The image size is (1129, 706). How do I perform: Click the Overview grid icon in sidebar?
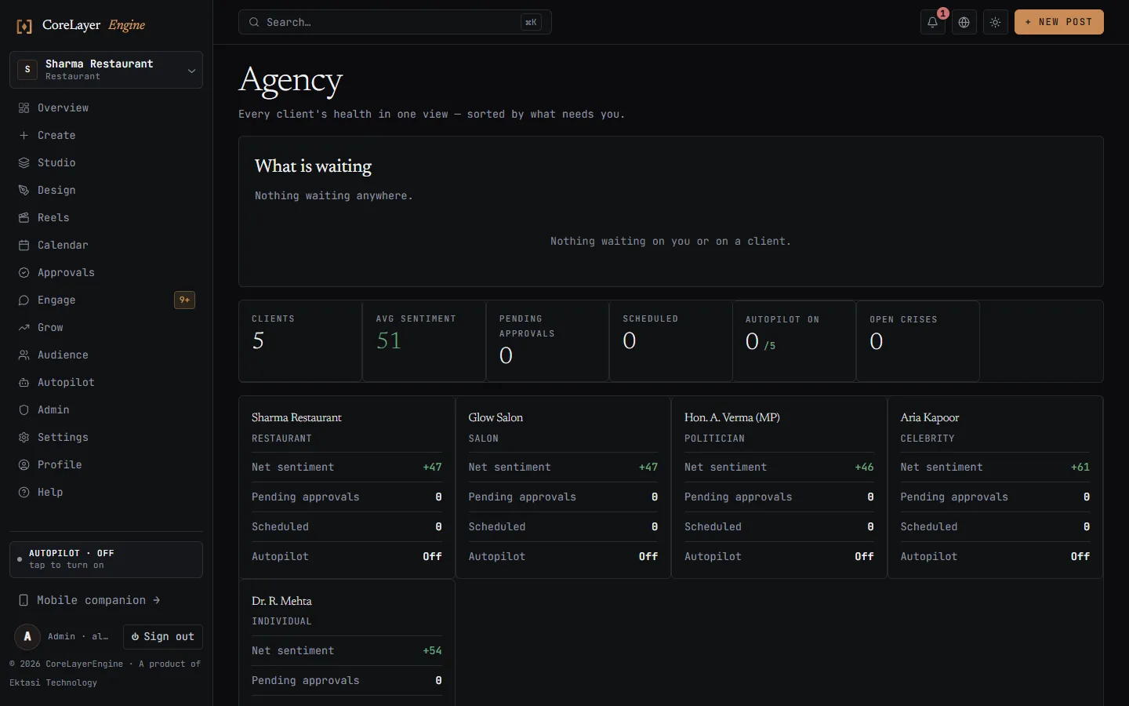pyautogui.click(x=24, y=107)
